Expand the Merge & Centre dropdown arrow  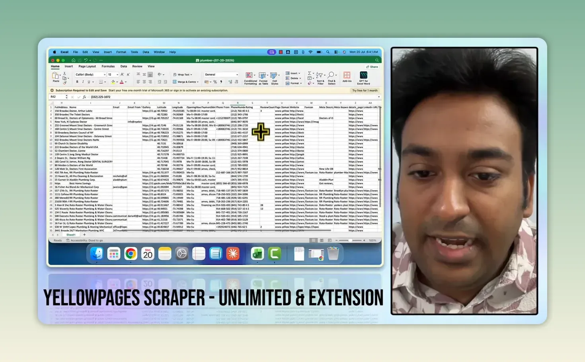(197, 82)
